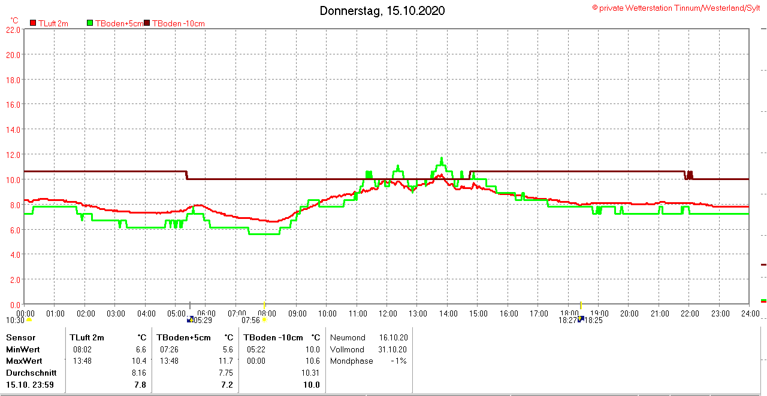Image resolution: width=767 pixels, height=396 pixels.
Task: Click the green TBoden+5cm legend swatch
Action: [x=90, y=23]
